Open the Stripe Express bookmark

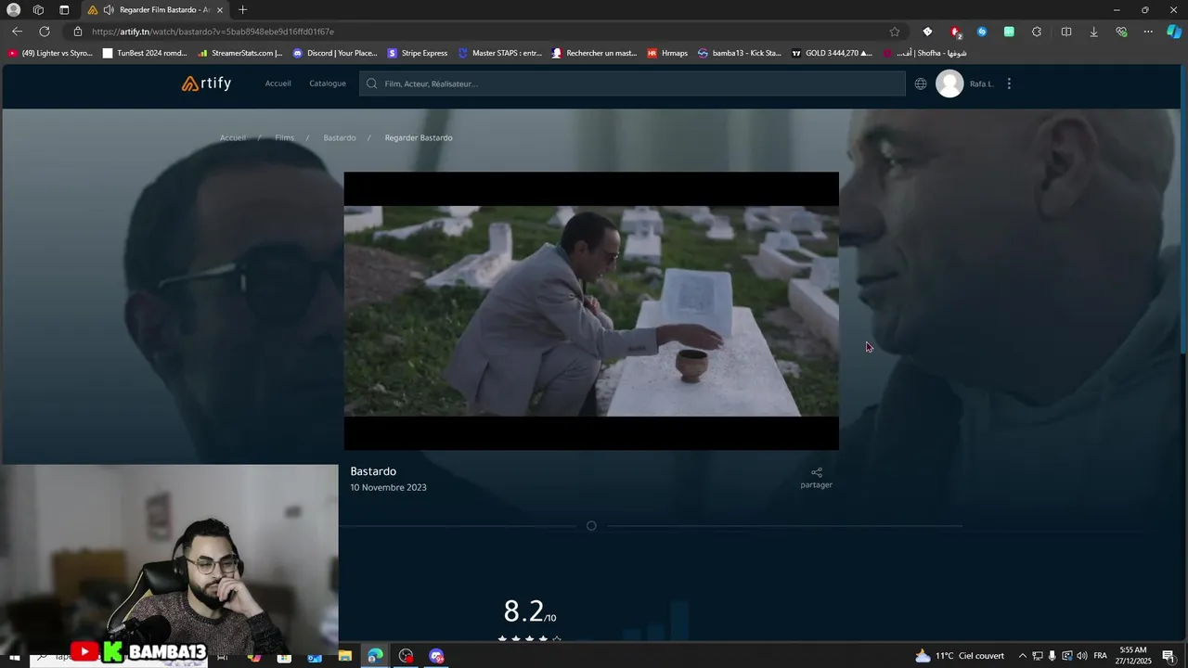418,53
